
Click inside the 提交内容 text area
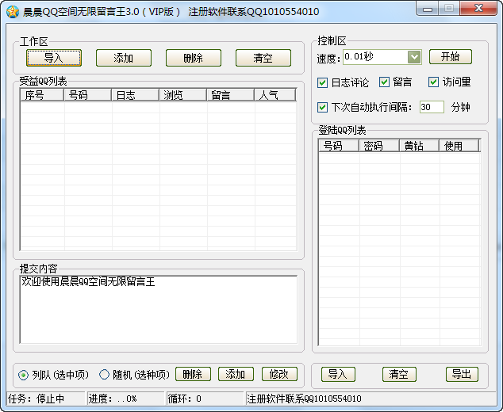pyautogui.click(x=159, y=310)
